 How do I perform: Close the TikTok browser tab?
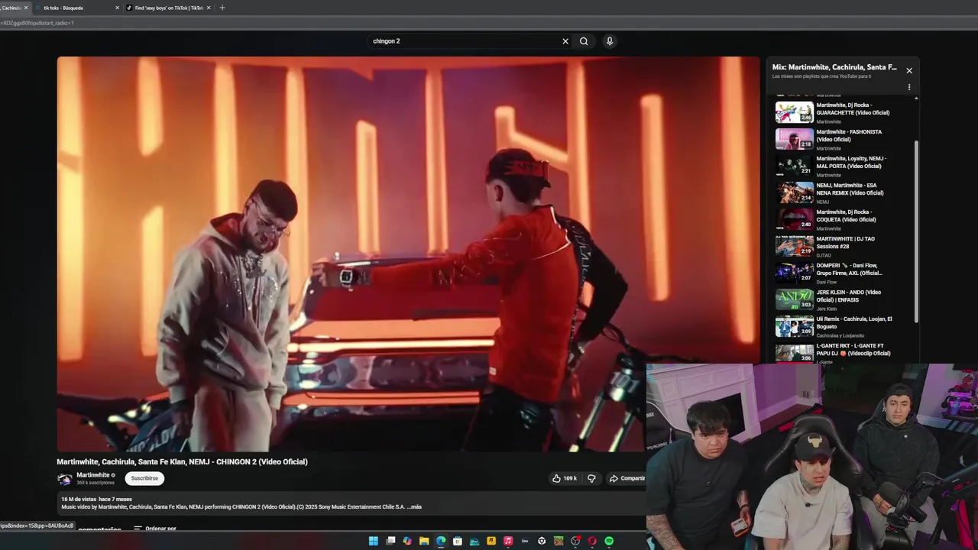pyautogui.click(x=209, y=8)
